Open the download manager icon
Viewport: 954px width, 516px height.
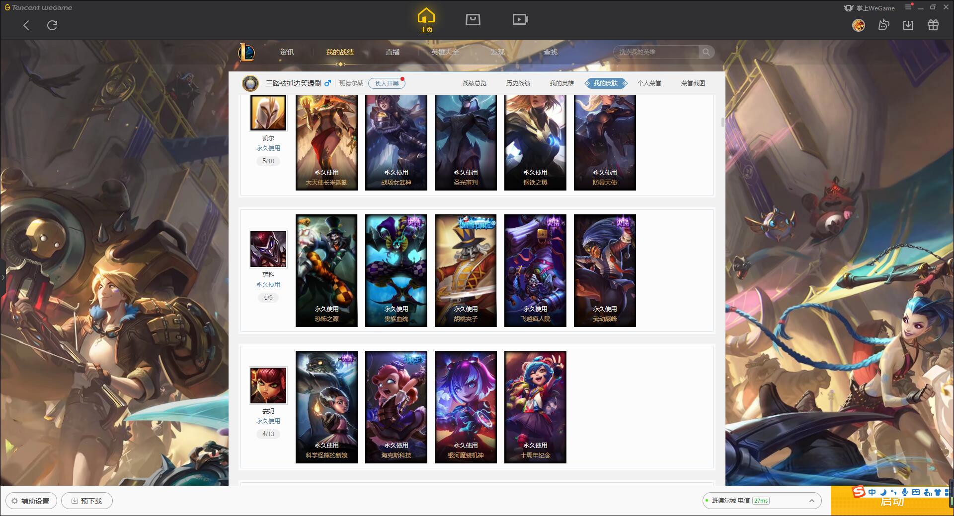coord(908,25)
